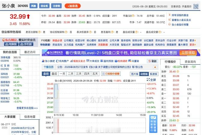Select 五天 chart tab
The height and width of the screenshot is (135, 207).
(95, 74)
